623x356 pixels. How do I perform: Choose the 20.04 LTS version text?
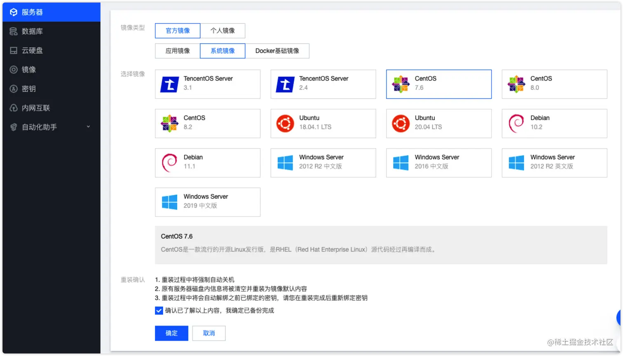(x=429, y=127)
